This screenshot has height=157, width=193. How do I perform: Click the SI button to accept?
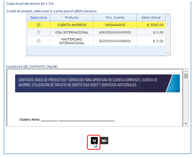[94, 141]
